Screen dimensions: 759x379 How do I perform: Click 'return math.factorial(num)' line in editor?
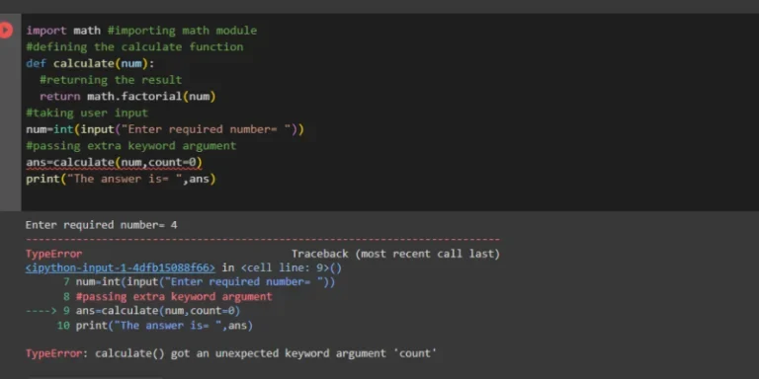[127, 96]
